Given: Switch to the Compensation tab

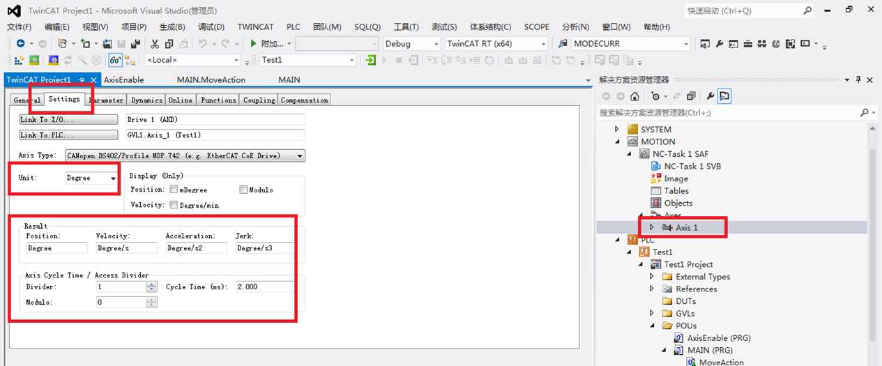Looking at the screenshot, I should point(304,100).
